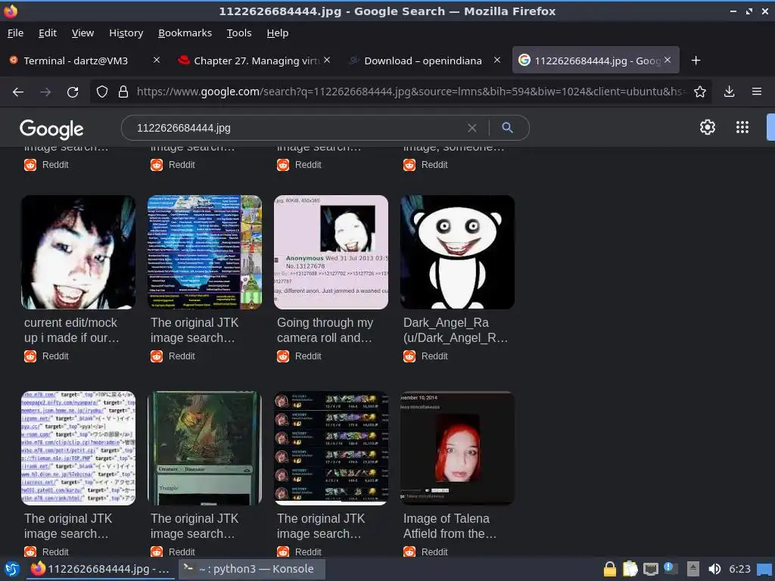Screen dimensions: 775x581
Task: Open the dinosaur creature card thumbnail
Action: 204,448
